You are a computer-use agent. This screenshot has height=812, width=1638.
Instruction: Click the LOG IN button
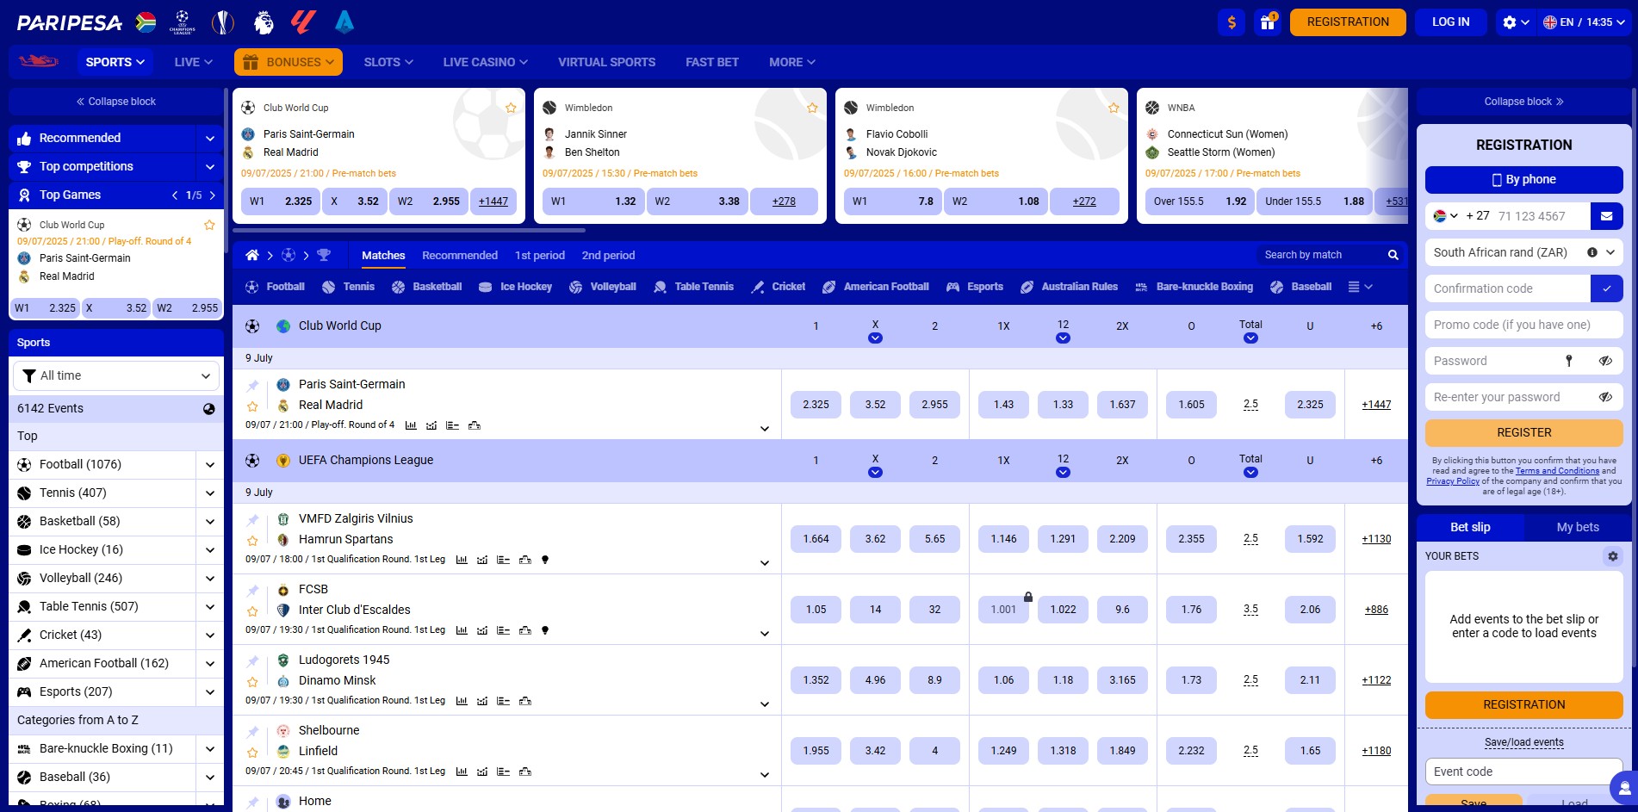(x=1451, y=22)
